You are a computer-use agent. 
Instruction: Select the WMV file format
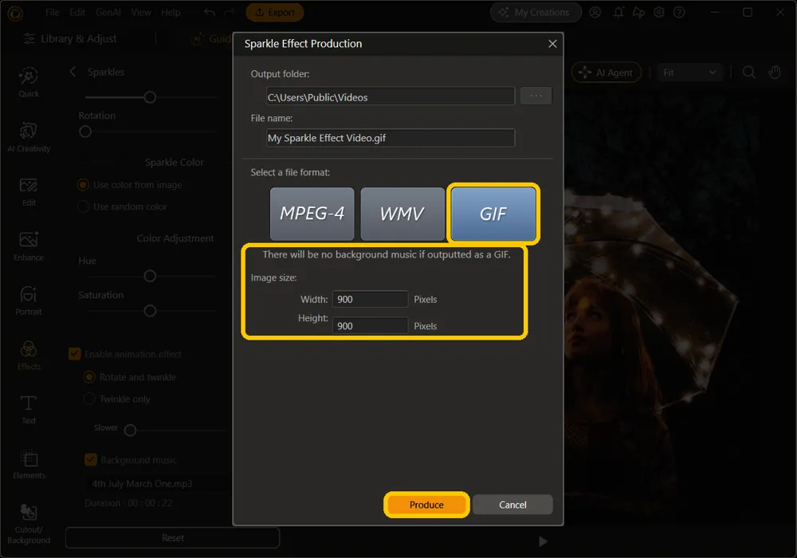[x=402, y=214]
